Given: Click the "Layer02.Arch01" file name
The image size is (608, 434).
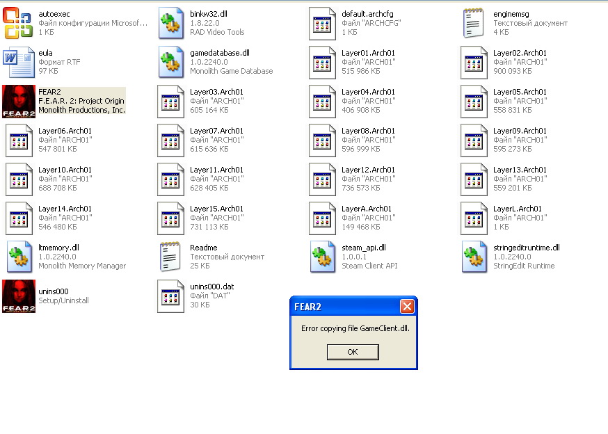Looking at the screenshot, I should click(520, 53).
